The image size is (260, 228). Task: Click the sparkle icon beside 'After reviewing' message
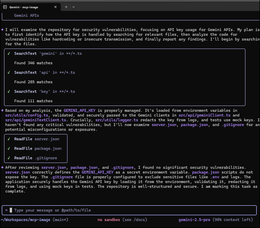point(2,167)
